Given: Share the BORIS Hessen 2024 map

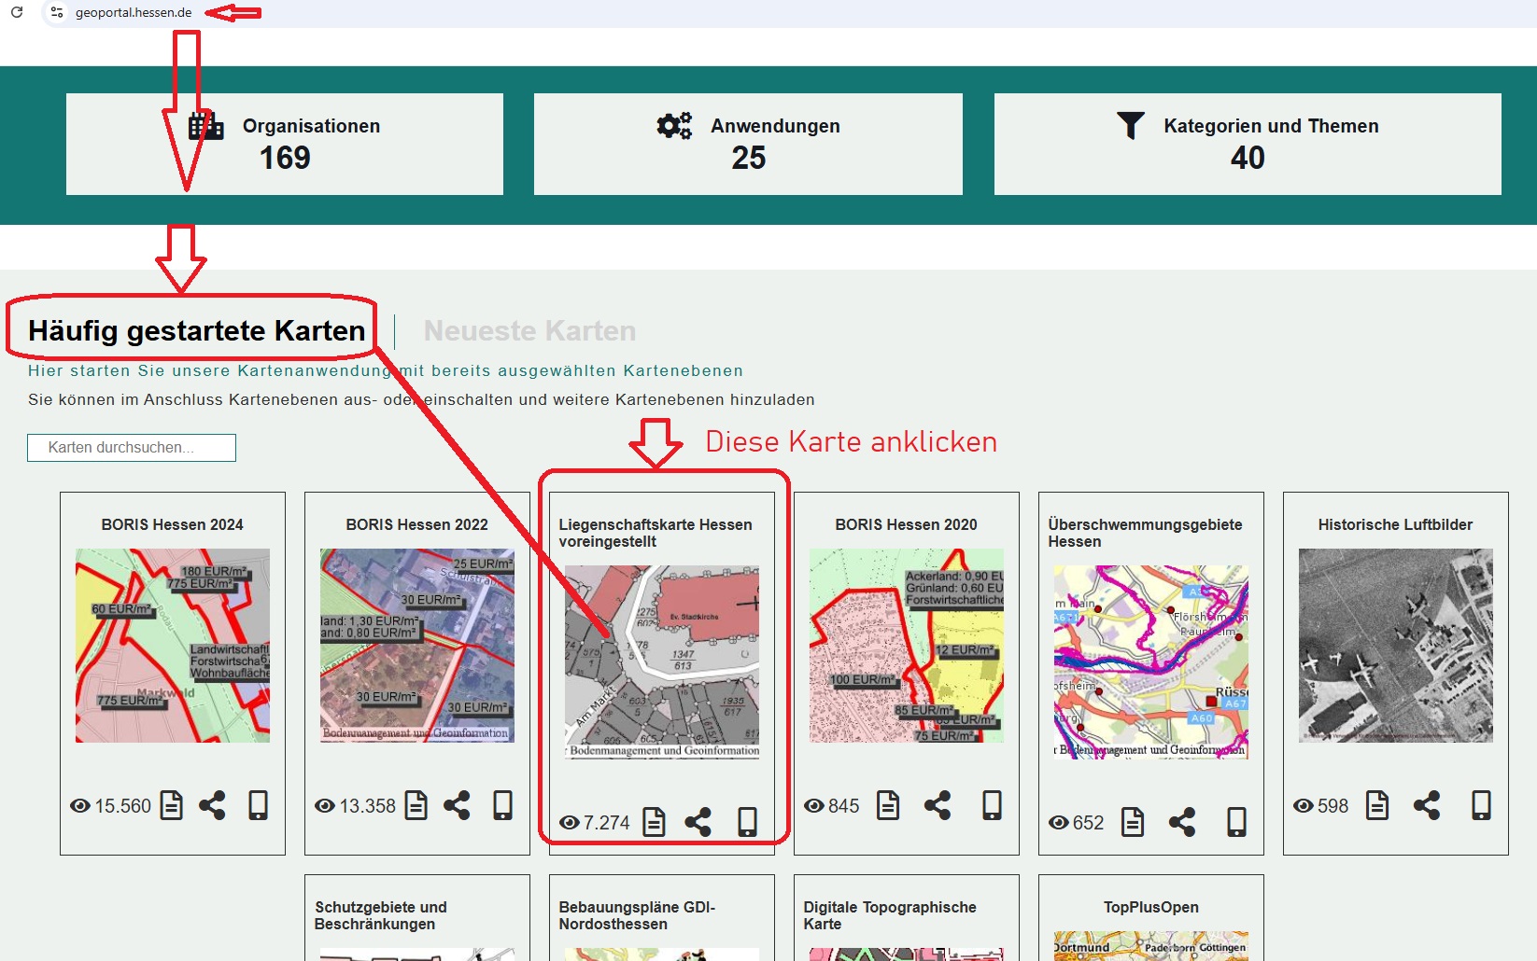Looking at the screenshot, I should point(212,805).
